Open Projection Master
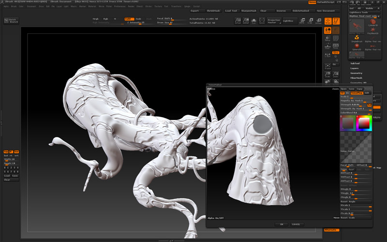Viewport: 387px width, 242px height. [x=274, y=21]
